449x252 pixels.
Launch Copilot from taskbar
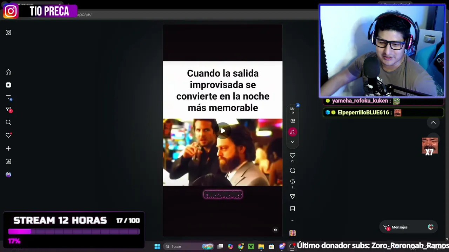click(x=230, y=246)
